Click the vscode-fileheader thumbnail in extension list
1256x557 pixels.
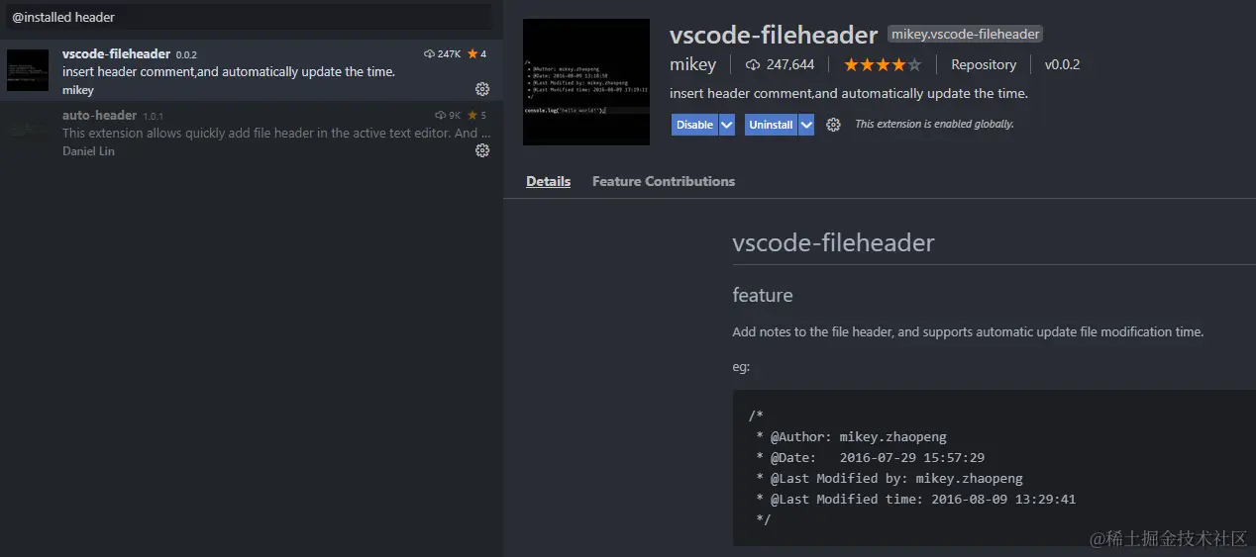pos(28,70)
